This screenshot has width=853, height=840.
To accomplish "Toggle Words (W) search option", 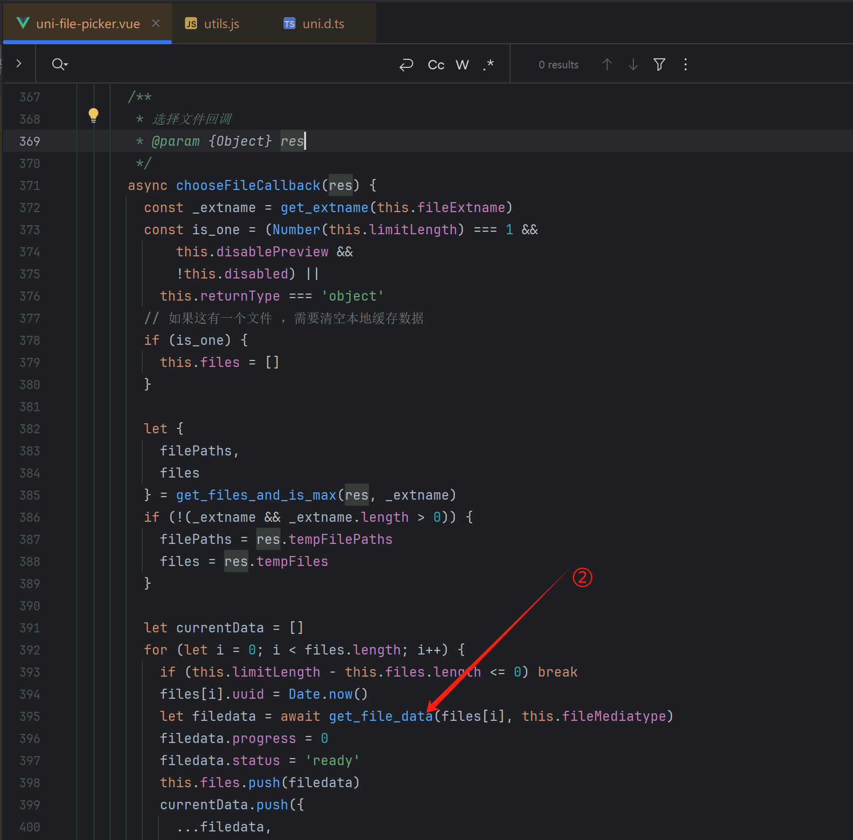I will point(462,64).
